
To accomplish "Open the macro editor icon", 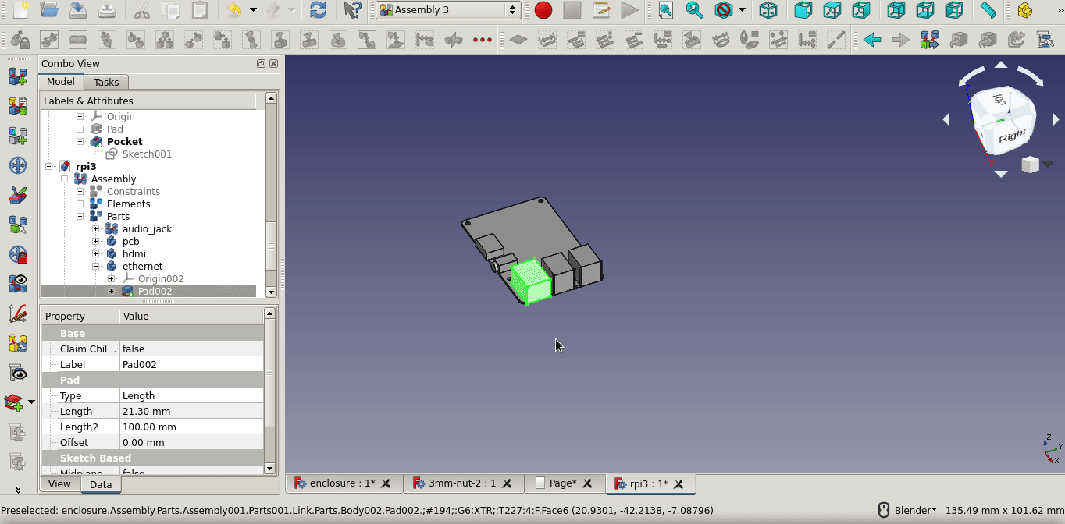I will (601, 11).
